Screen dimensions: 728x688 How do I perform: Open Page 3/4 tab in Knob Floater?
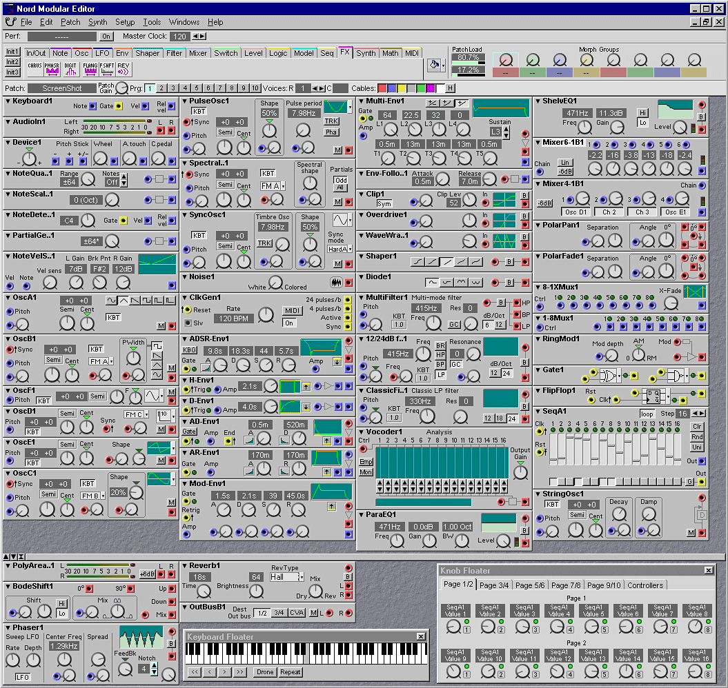pos(493,585)
